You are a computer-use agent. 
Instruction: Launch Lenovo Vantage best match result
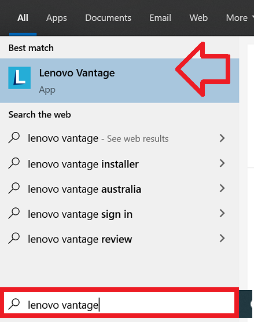click(119, 80)
